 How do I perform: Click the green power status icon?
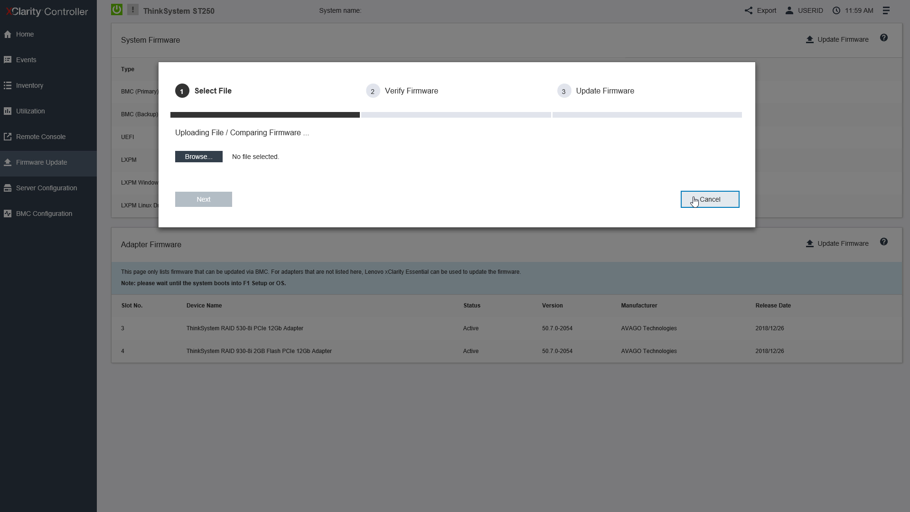tap(117, 9)
